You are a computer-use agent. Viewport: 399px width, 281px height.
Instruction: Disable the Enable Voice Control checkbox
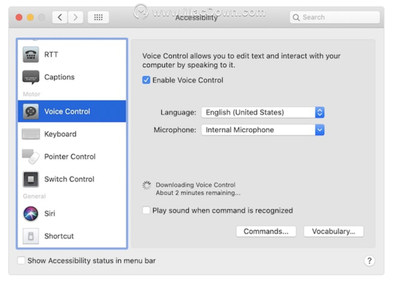point(146,80)
